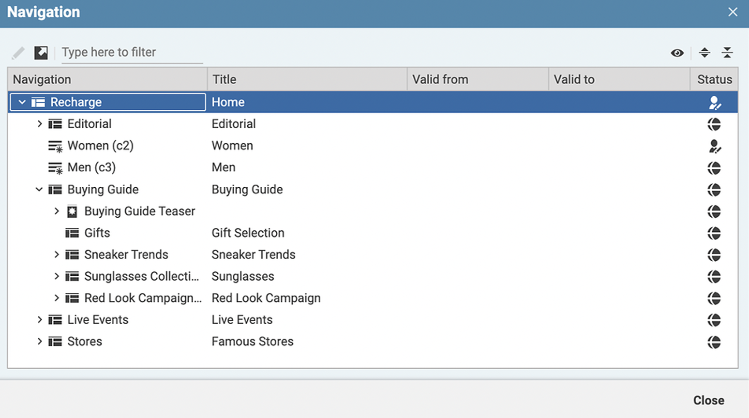Click the Buying Guide Teaser icon
The height and width of the screenshot is (418, 749).
click(x=72, y=211)
